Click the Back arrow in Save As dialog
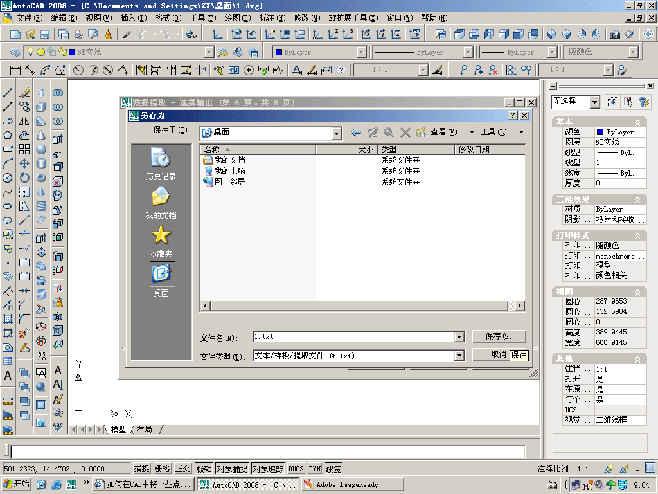The image size is (658, 494). coord(356,133)
